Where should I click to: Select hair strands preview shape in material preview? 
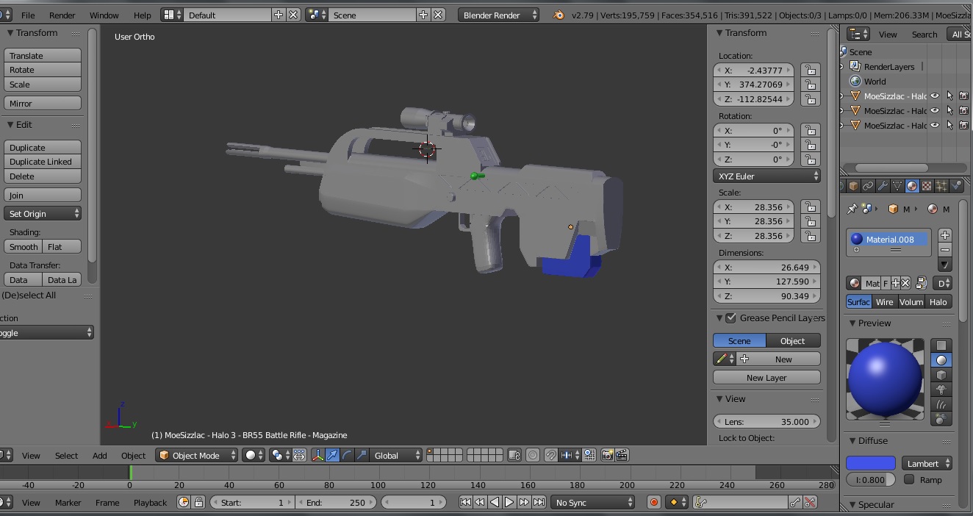point(941,404)
